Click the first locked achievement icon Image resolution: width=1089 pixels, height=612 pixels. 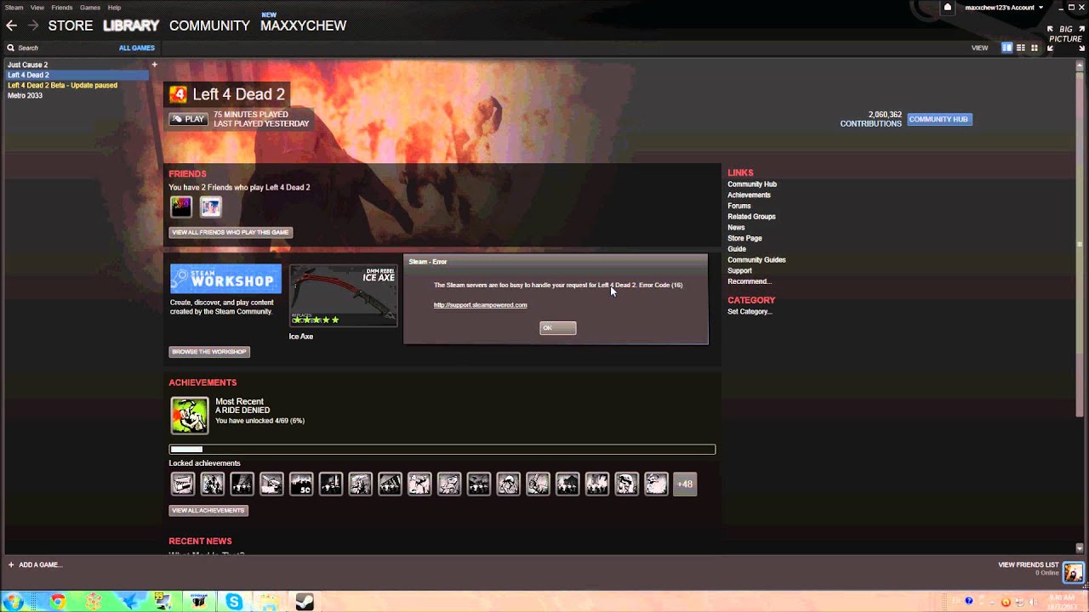tap(183, 484)
